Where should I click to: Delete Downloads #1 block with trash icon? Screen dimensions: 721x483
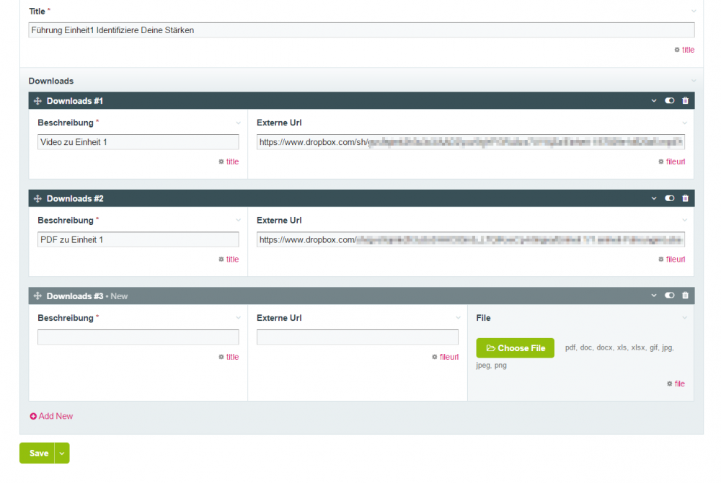[685, 101]
